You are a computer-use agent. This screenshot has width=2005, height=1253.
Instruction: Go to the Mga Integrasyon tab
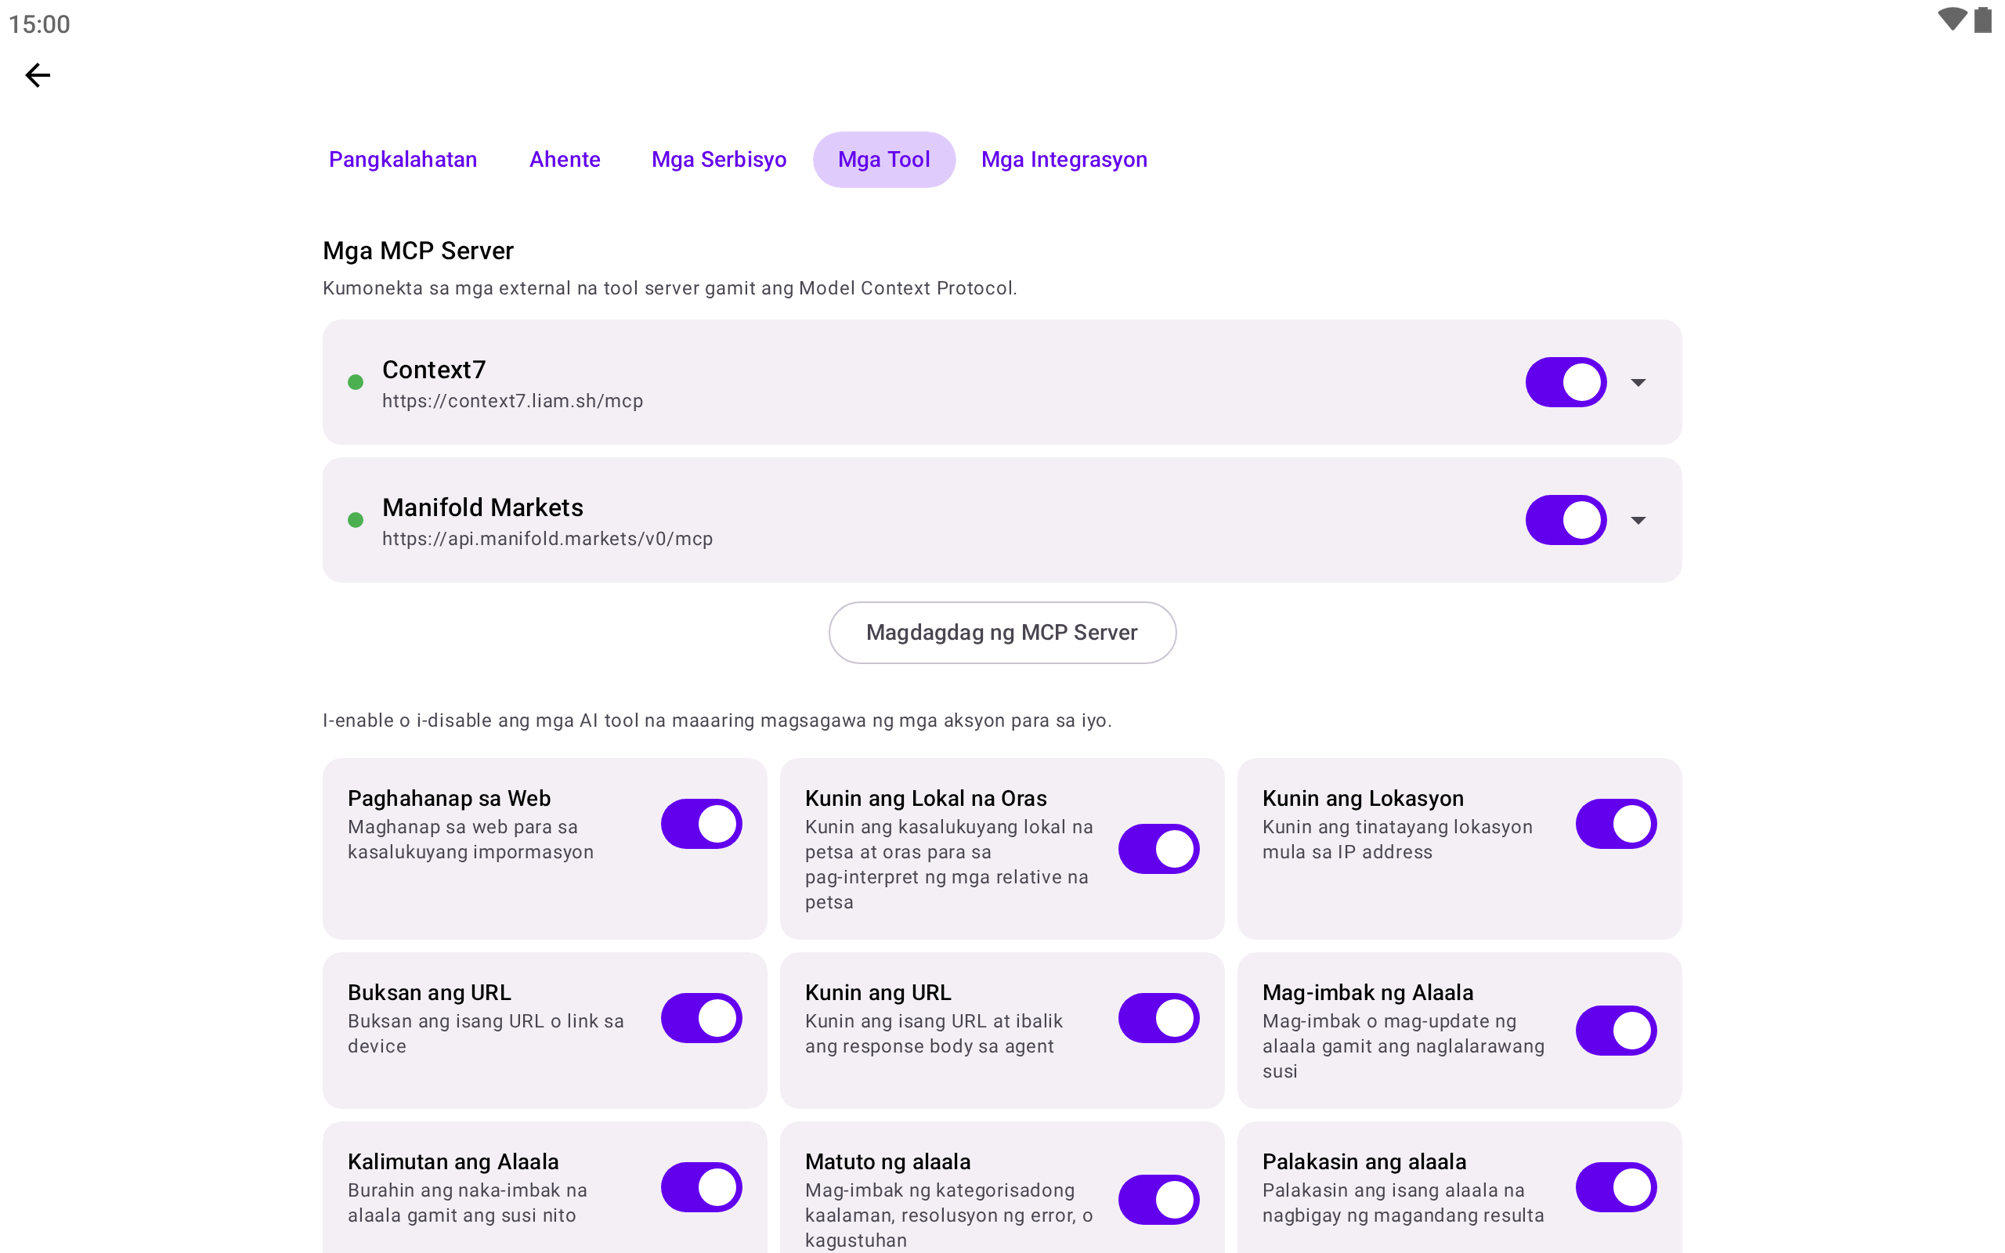[x=1064, y=159]
